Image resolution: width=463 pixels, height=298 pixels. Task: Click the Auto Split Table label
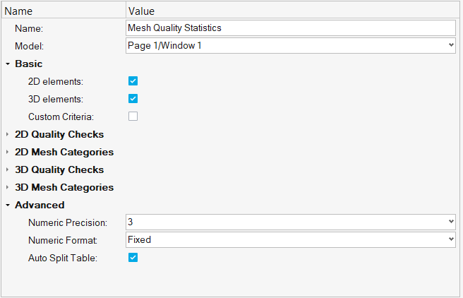[63, 258]
